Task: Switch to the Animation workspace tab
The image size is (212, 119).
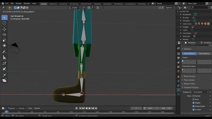Action: point(107,4)
